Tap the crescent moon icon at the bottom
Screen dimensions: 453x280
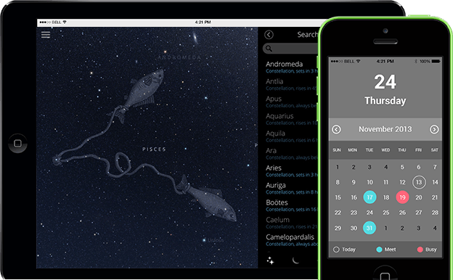tap(295, 260)
